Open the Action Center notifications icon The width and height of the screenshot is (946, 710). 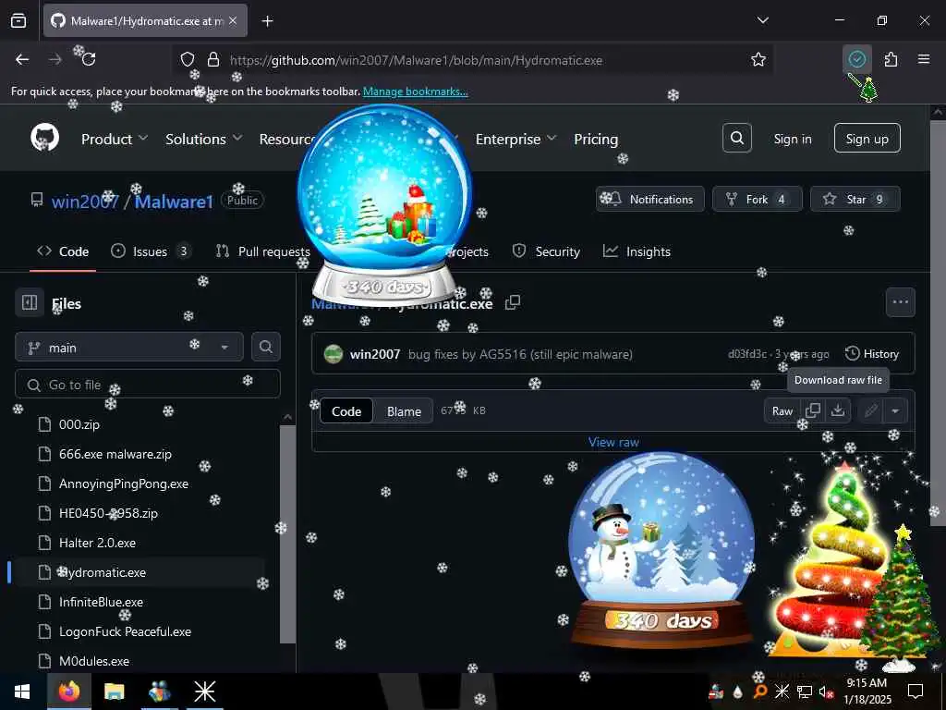916,692
